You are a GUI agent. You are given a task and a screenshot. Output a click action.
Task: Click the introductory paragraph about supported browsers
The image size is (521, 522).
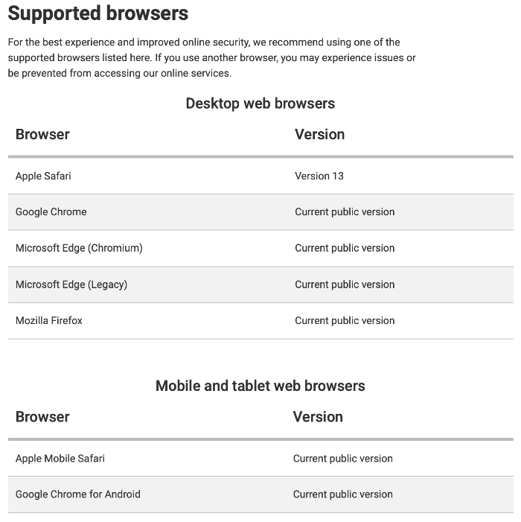point(211,57)
